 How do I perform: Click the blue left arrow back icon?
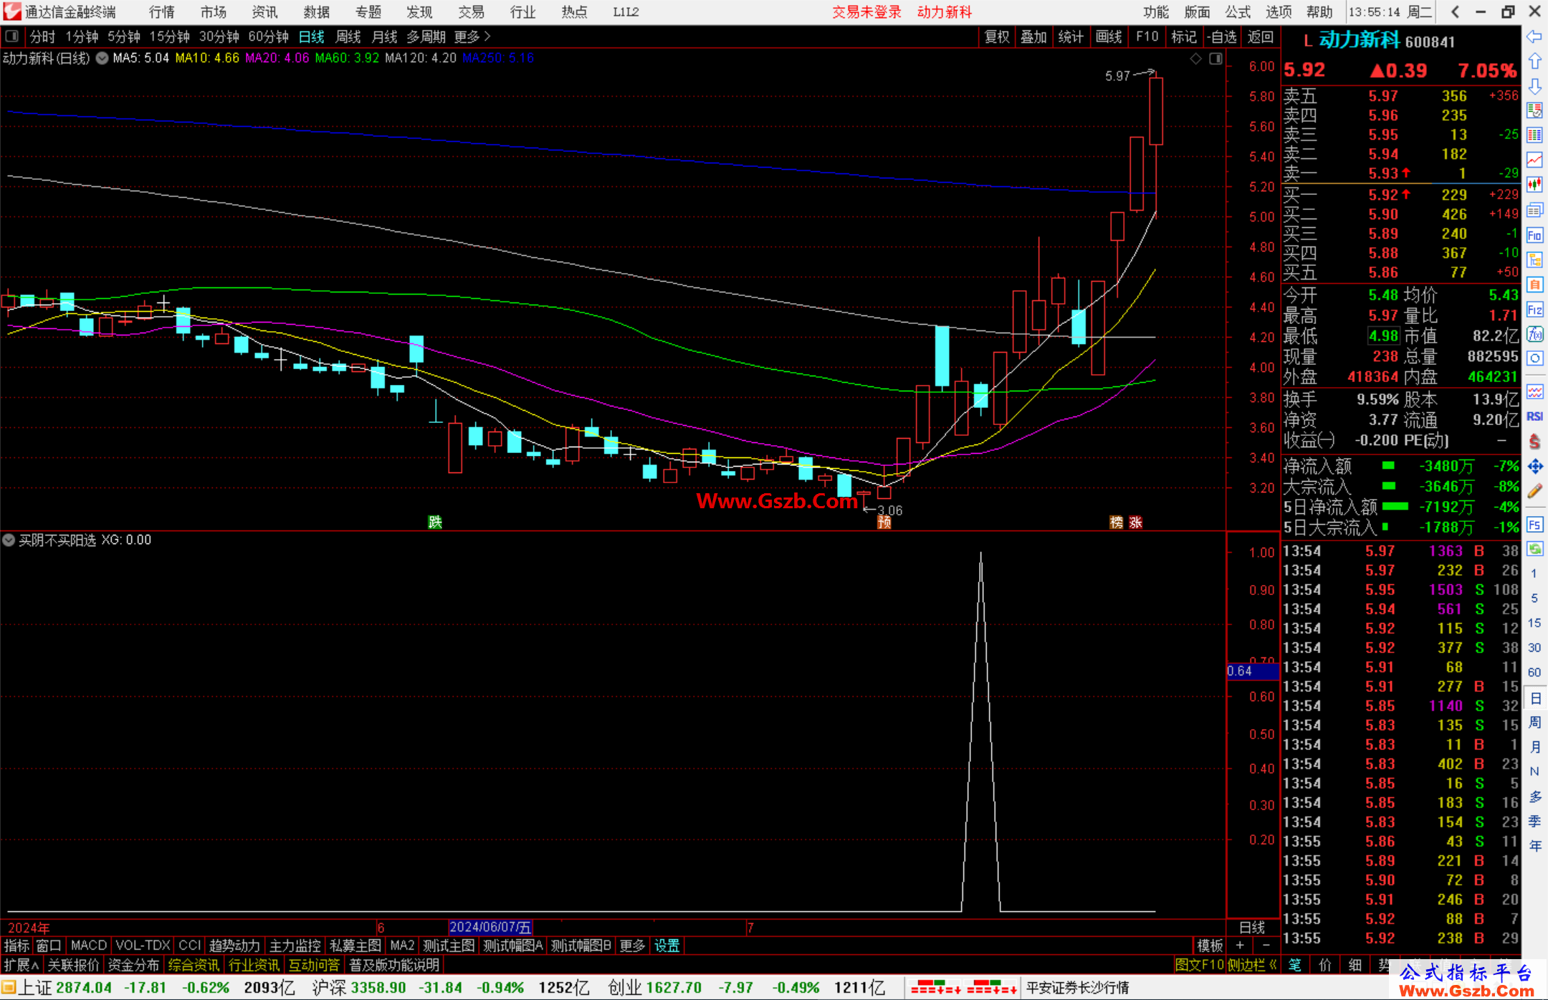pyautogui.click(x=1534, y=37)
